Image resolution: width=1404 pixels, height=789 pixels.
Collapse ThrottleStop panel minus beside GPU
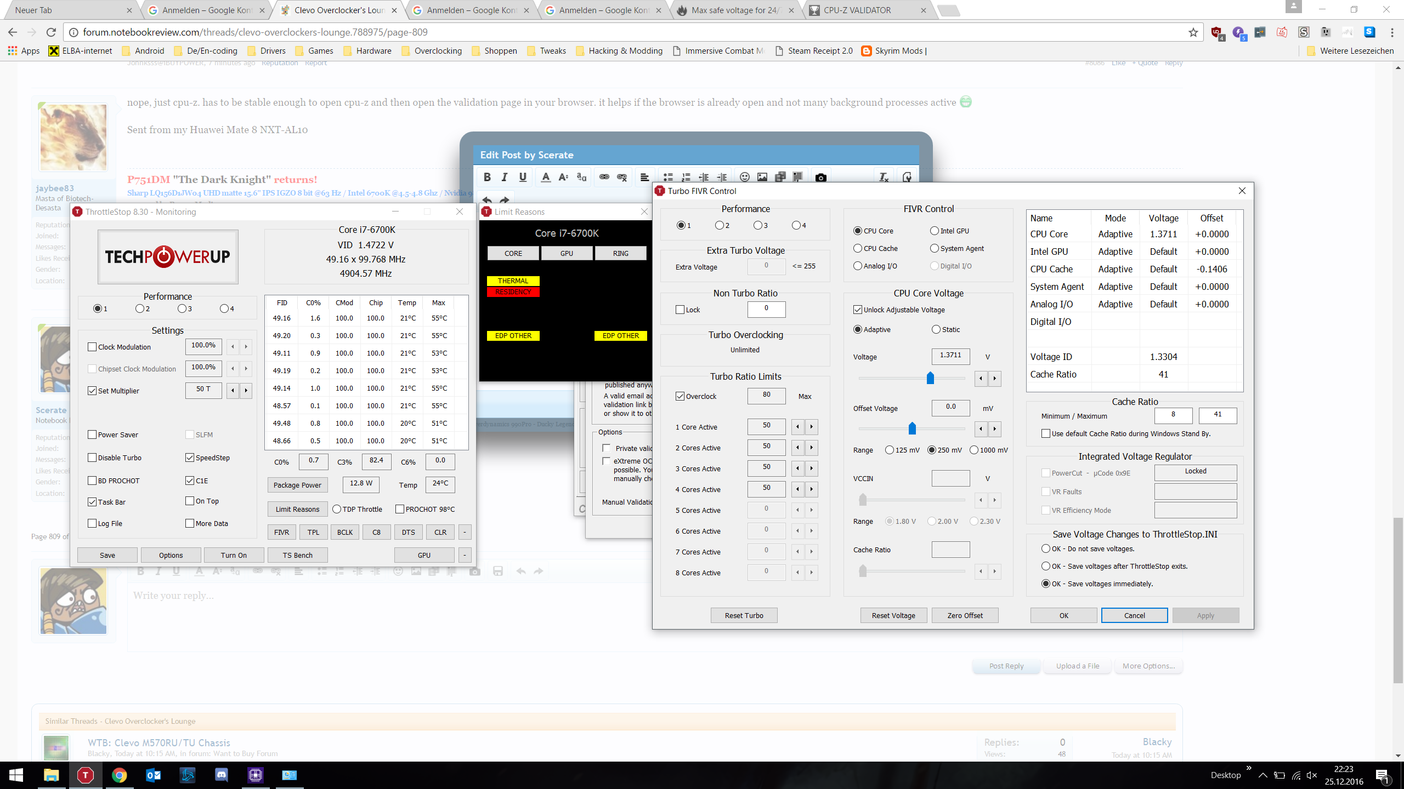pyautogui.click(x=465, y=555)
